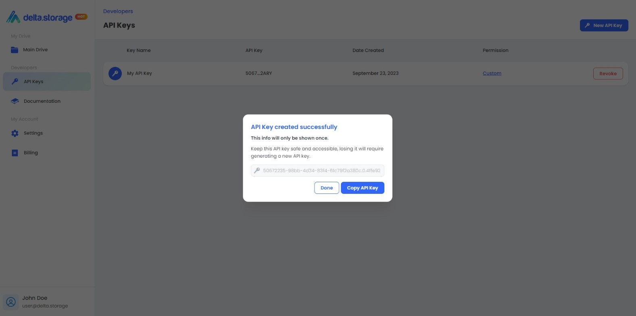Click the Documentation graduation cap icon

coord(15,101)
